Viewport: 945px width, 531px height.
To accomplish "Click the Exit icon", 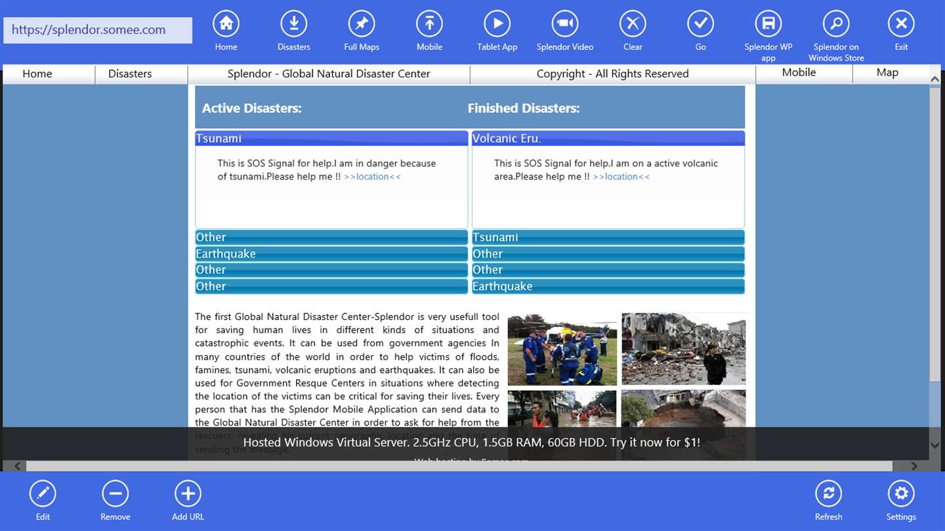I will click(x=901, y=24).
